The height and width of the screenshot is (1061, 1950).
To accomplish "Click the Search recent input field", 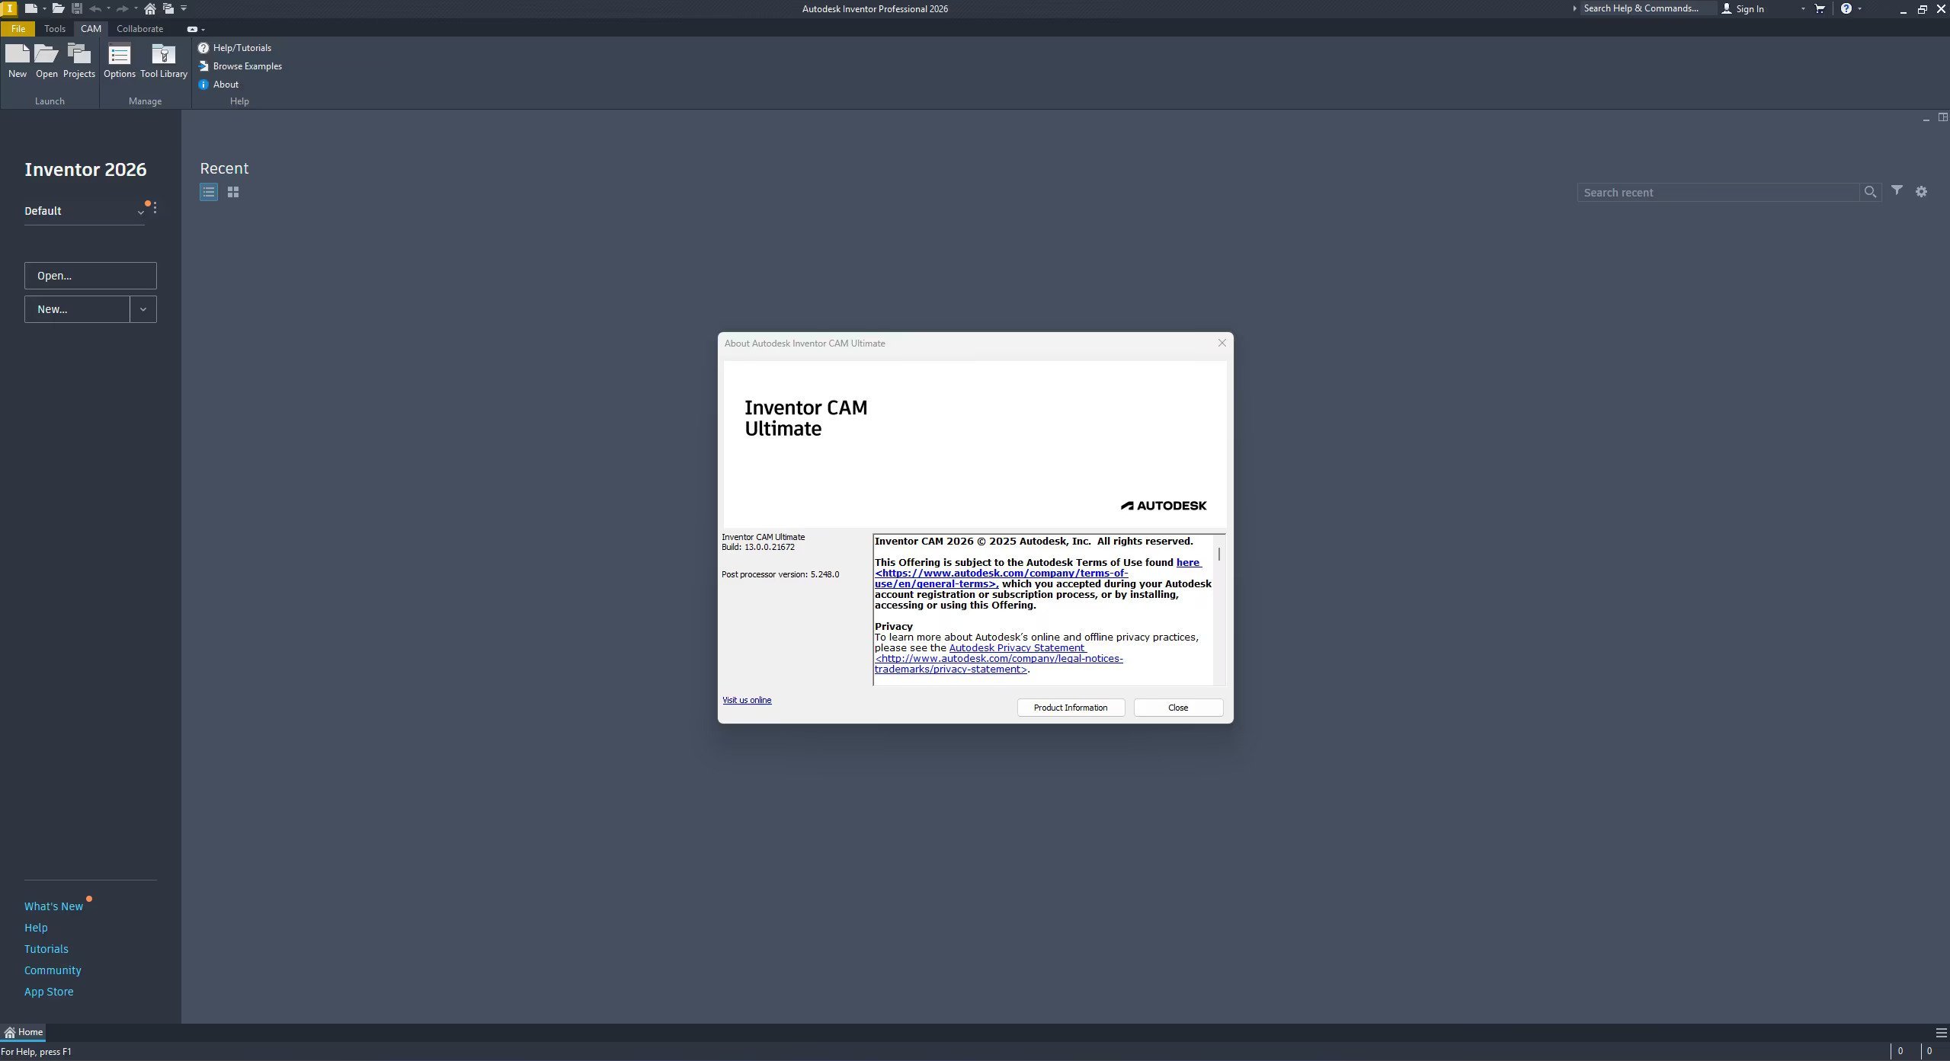I will [x=1718, y=192].
